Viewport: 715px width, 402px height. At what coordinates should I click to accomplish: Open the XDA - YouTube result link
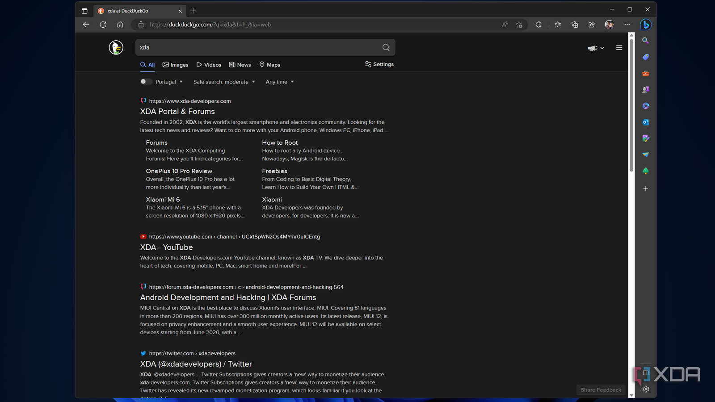tap(166, 247)
